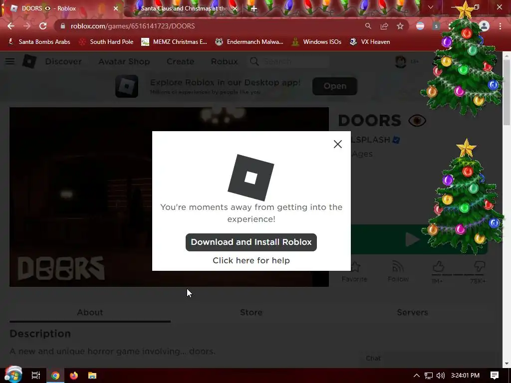The width and height of the screenshot is (511, 383).
Task: Open Create in Roblox navigation
Action: point(180,61)
